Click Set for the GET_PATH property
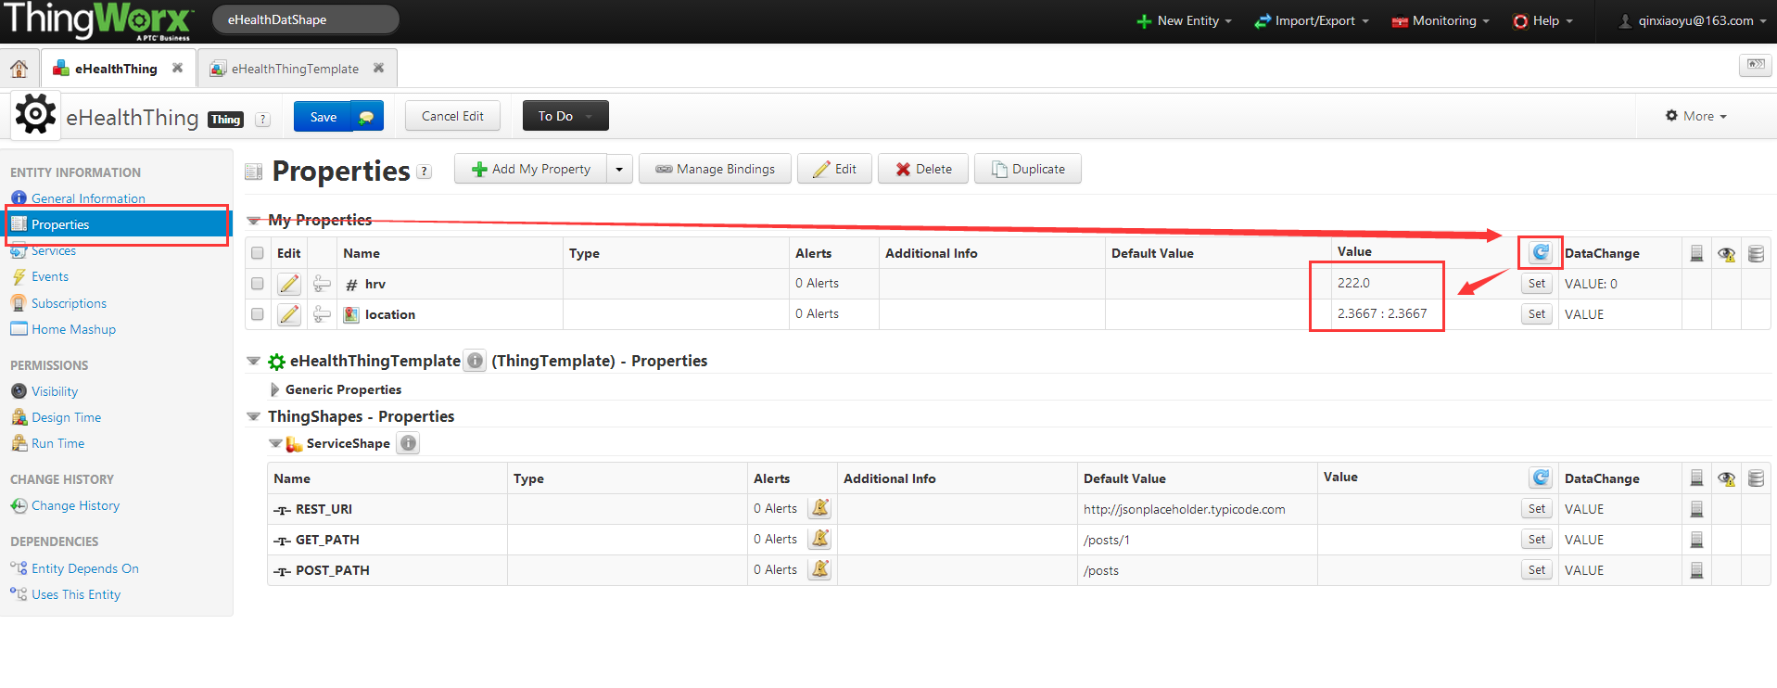1777x688 pixels. (1537, 540)
